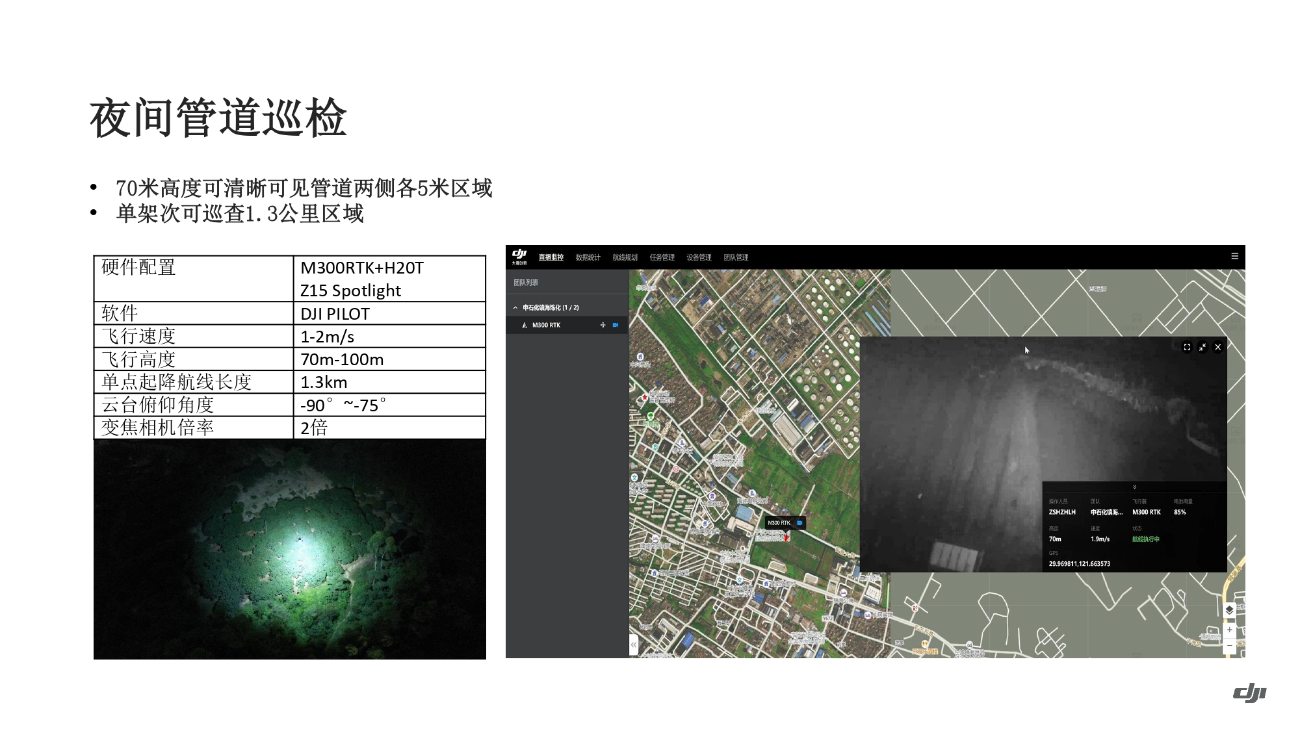Click the 85% battery value
The image size is (1300, 731).
[1180, 512]
